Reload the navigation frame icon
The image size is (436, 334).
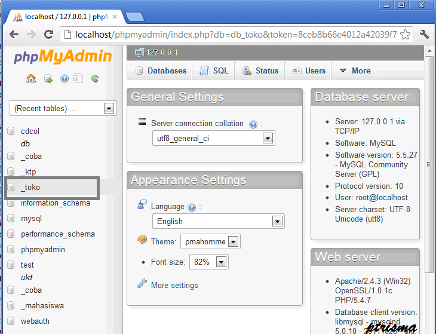click(x=95, y=79)
